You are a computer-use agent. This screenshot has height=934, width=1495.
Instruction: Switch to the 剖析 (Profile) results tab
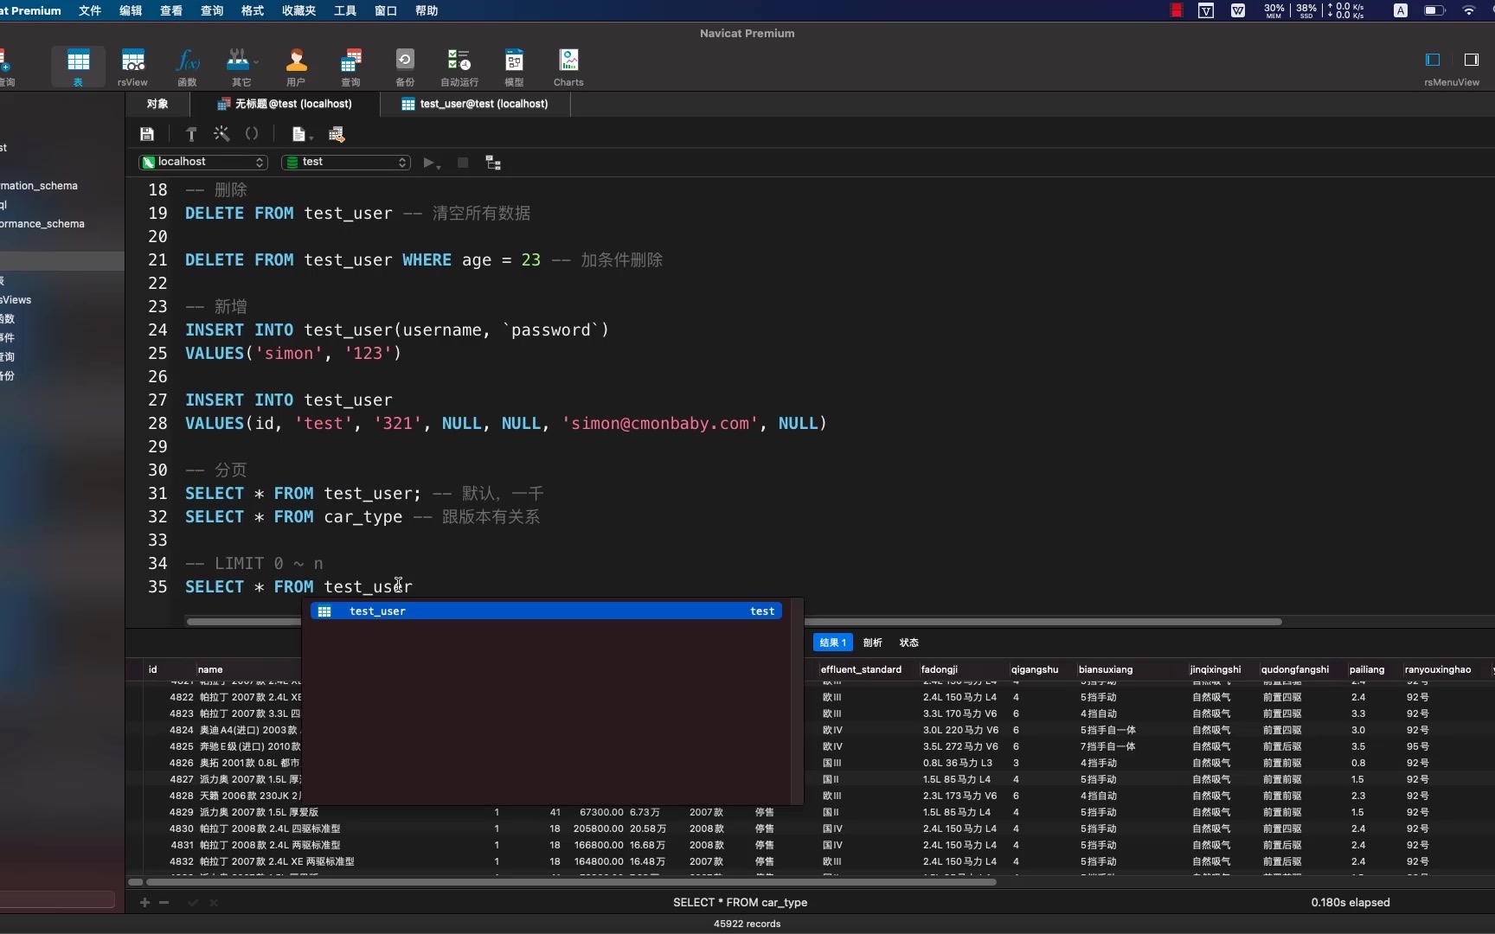coord(872,643)
